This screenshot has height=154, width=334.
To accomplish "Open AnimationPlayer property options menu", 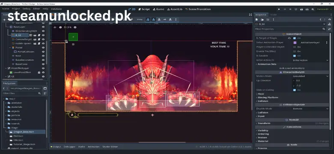I will point(327,42).
